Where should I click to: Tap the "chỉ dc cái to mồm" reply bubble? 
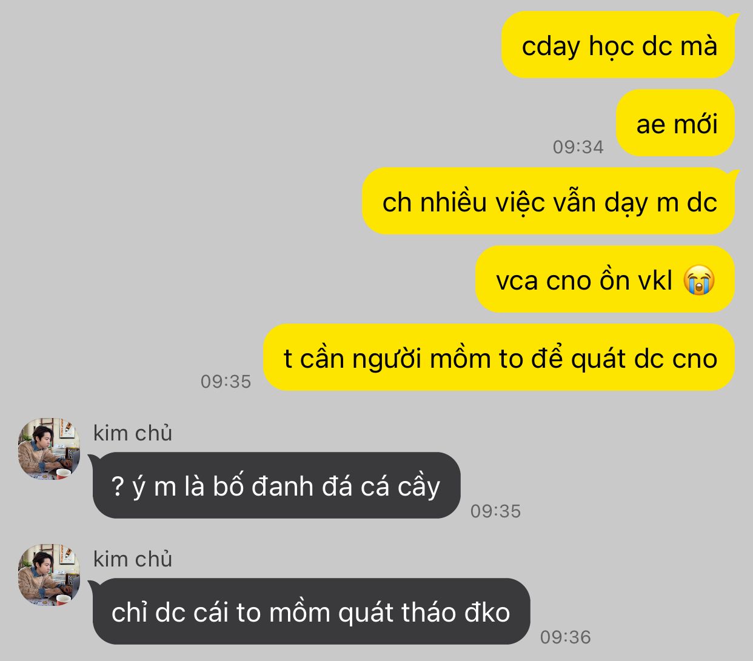pyautogui.click(x=312, y=611)
